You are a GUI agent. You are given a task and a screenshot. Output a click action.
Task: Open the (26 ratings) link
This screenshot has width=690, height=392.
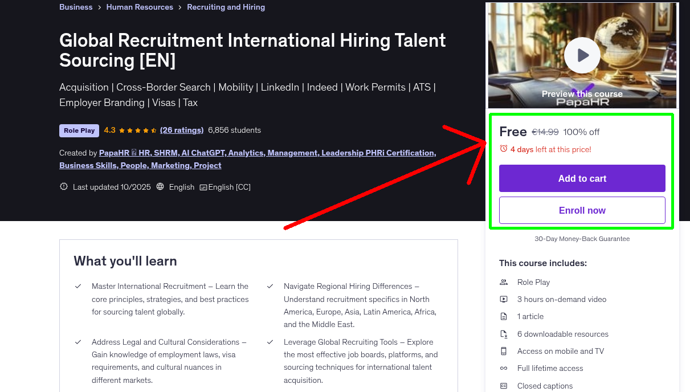click(x=182, y=130)
